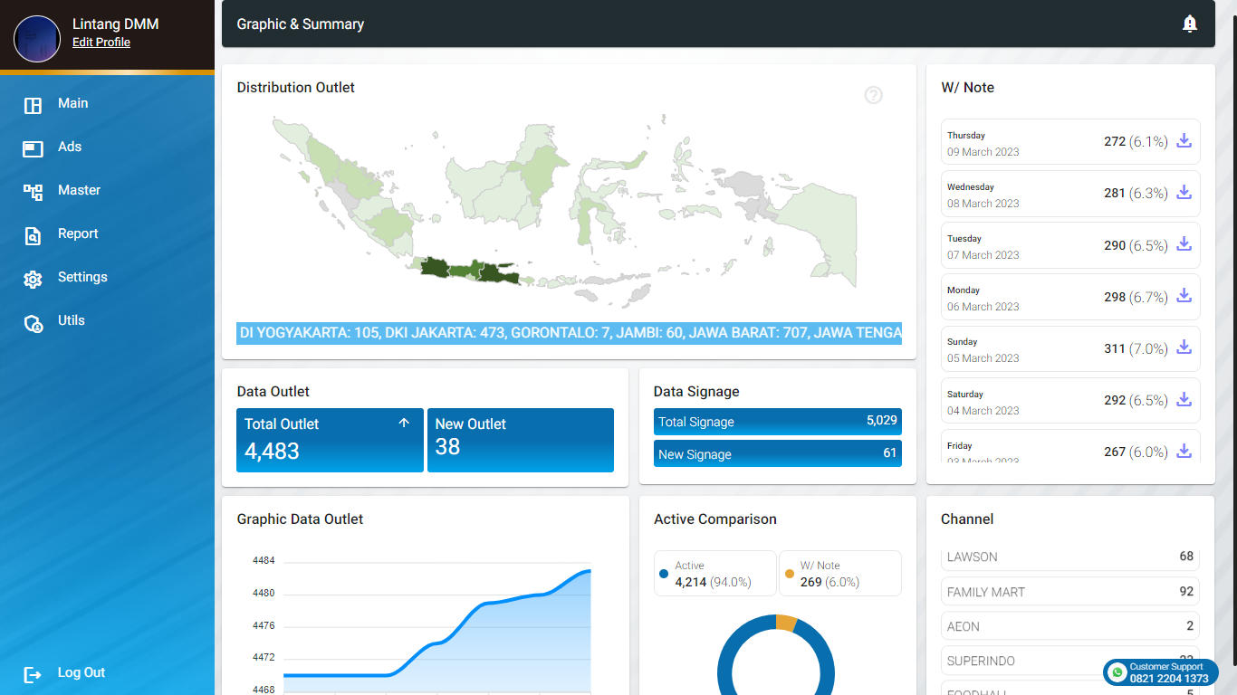
Task: Open the Main menu
Action: point(72,104)
